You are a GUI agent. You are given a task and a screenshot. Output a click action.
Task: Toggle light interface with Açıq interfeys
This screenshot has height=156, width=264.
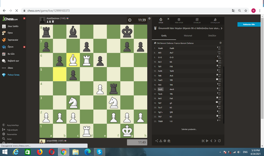13,125
